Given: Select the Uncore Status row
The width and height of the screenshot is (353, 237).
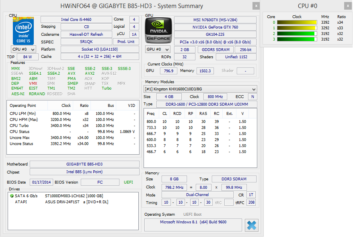Looking at the screenshot, I should [73, 144].
